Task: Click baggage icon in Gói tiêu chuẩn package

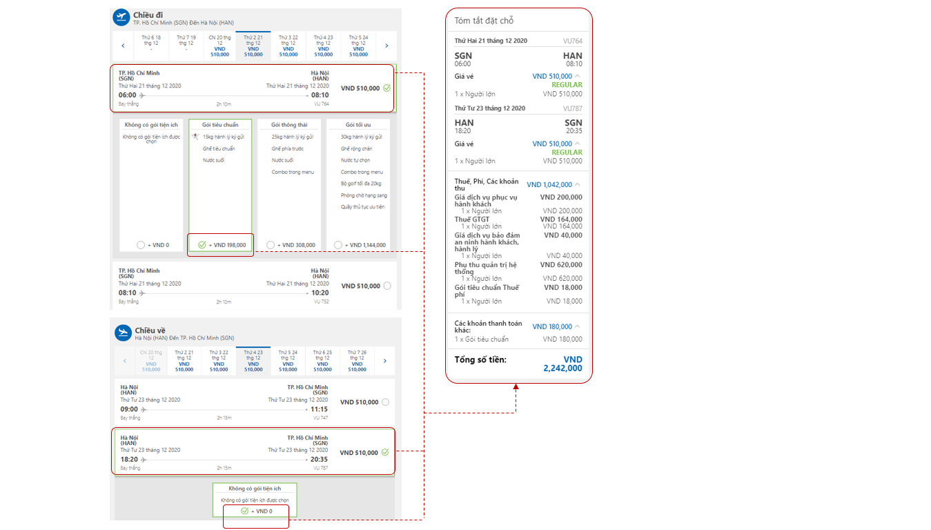Action: click(x=196, y=137)
